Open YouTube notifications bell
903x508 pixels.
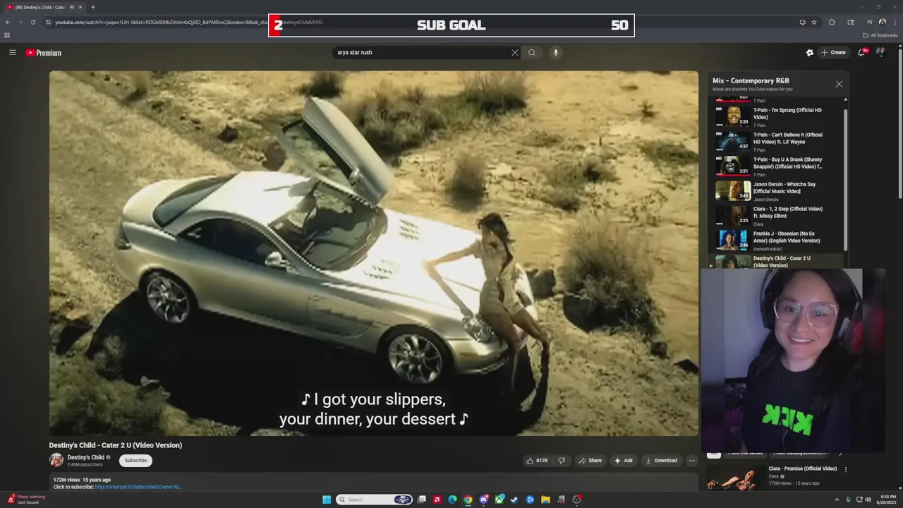(861, 52)
